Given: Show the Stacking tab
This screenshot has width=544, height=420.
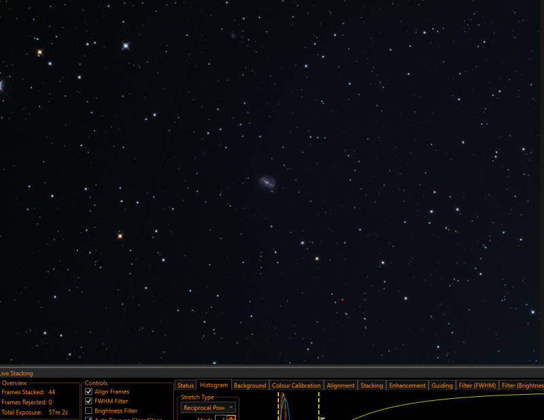Looking at the screenshot, I should click(x=371, y=385).
